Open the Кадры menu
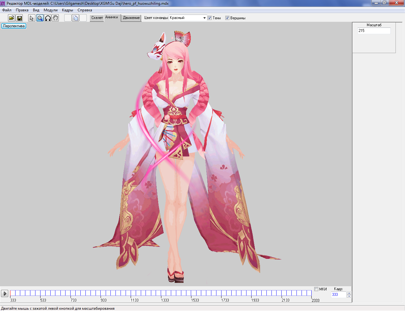 coord(67,10)
